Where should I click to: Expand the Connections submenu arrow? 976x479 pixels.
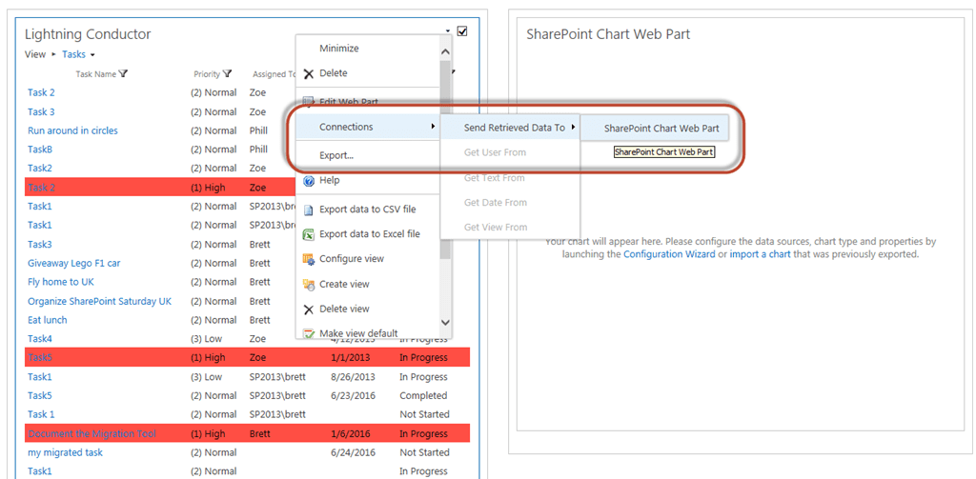click(433, 127)
